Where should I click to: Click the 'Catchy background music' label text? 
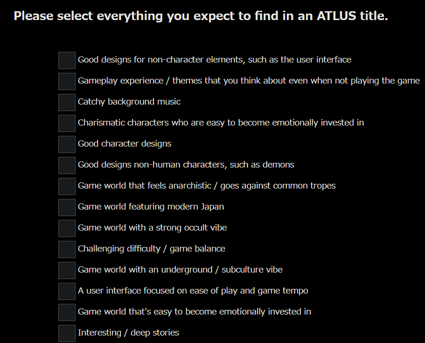coord(129,102)
